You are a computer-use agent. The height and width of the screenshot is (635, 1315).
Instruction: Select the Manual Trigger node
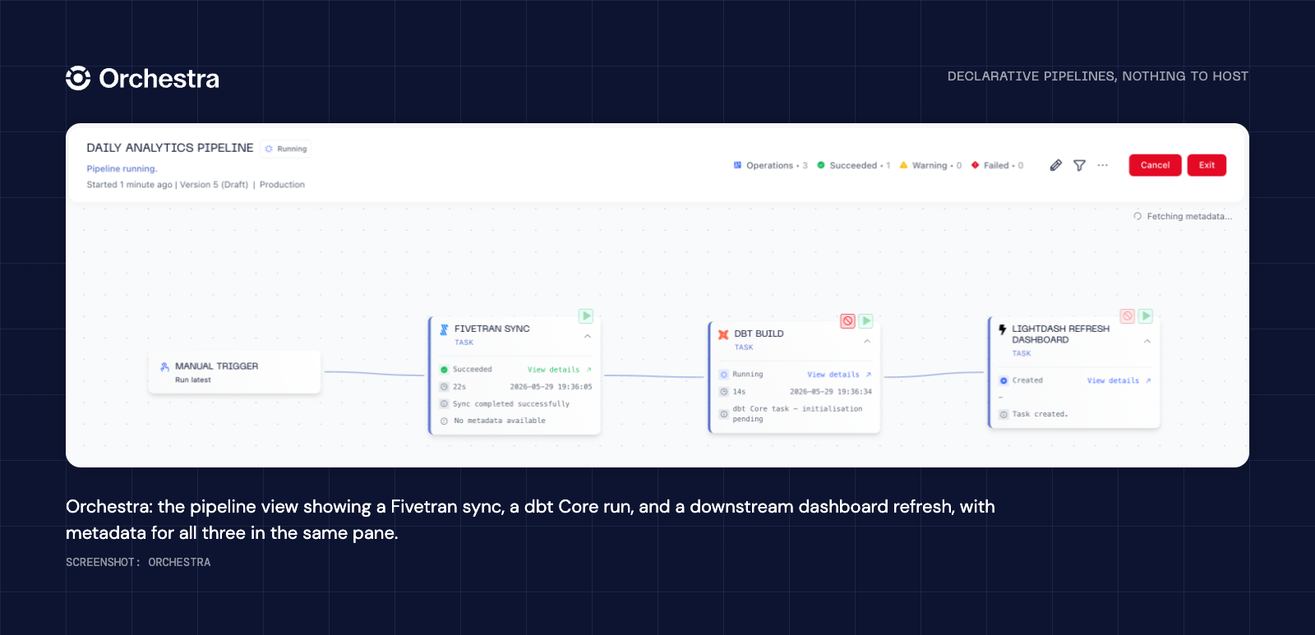(234, 372)
